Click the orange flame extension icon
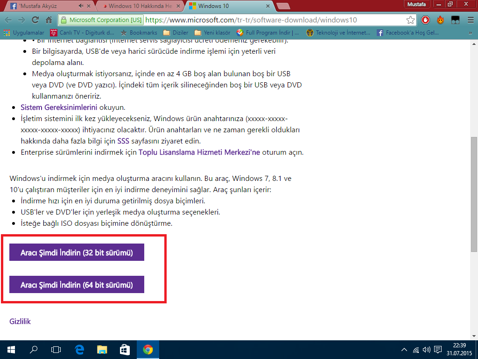478x359 pixels. 440,20
